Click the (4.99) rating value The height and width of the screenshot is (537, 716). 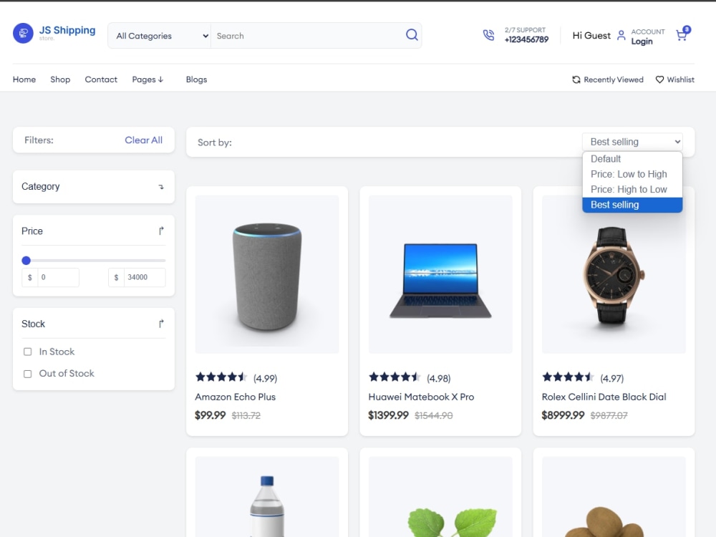(x=266, y=378)
